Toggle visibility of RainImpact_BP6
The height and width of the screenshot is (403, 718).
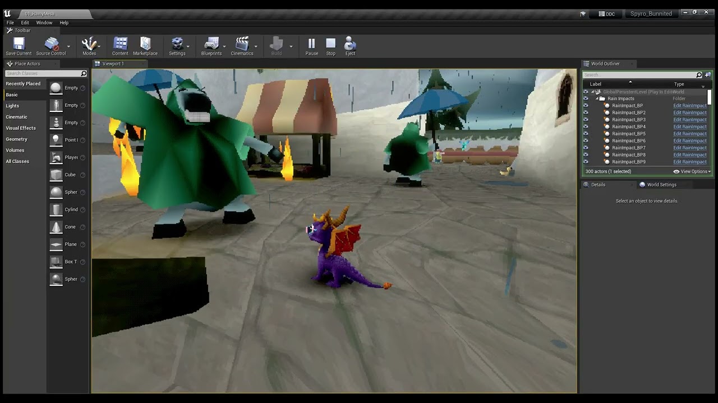[586, 140]
